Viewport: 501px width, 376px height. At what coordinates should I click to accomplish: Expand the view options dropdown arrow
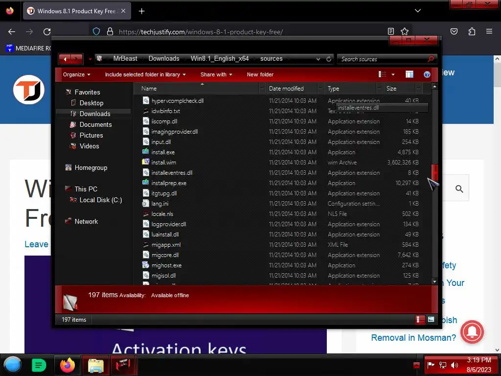click(393, 74)
